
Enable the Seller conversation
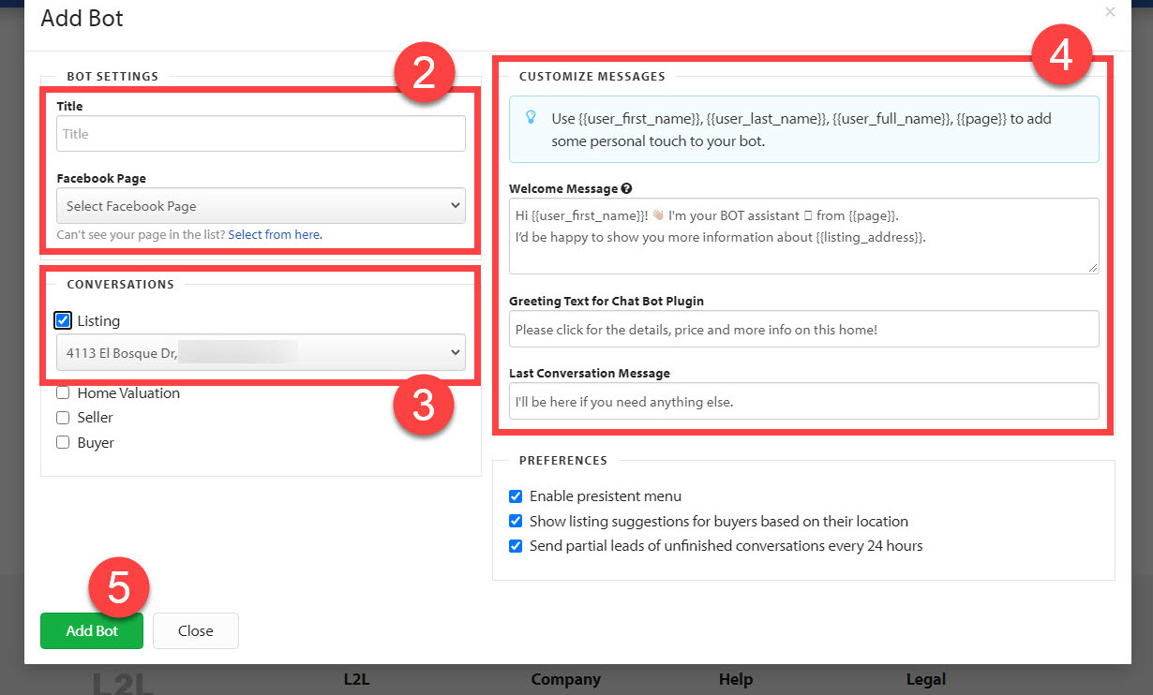coord(62,418)
